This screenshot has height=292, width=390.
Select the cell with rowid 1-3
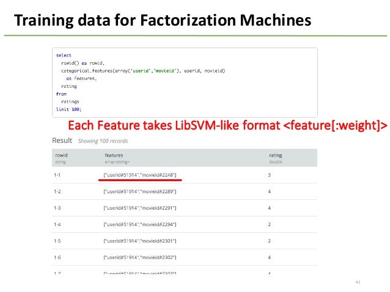57,208
